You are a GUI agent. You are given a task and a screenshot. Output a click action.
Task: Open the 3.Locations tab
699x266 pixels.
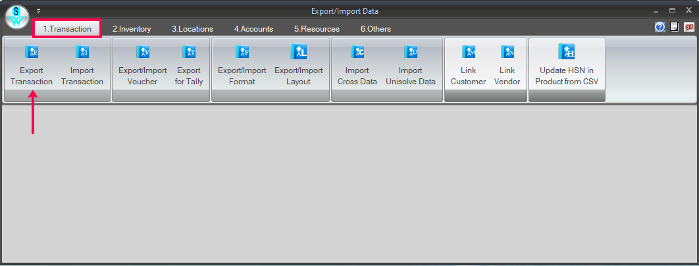pos(193,29)
